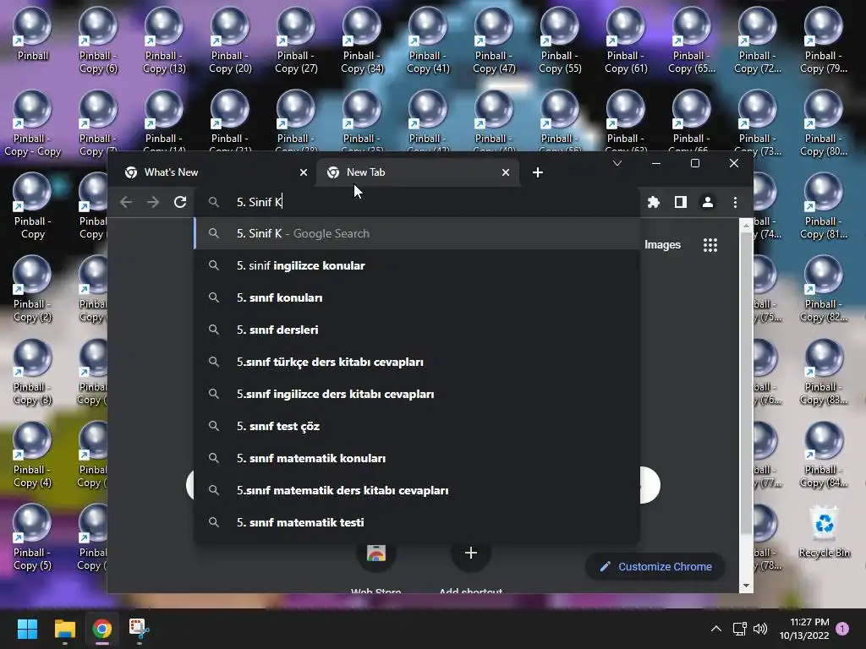
Task: Open File Explorer from the taskbar
Action: pyautogui.click(x=64, y=629)
